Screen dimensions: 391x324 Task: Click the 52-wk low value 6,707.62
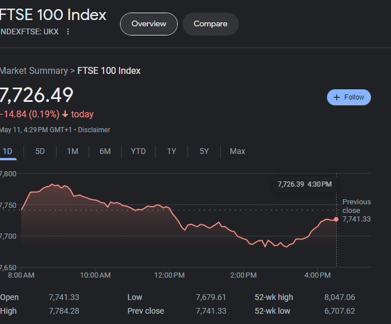340,311
